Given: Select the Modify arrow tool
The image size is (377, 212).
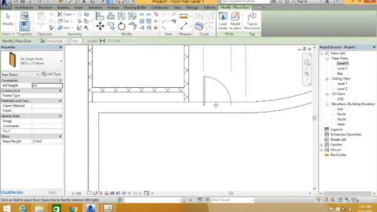Looking at the screenshot, I should tap(8, 19).
